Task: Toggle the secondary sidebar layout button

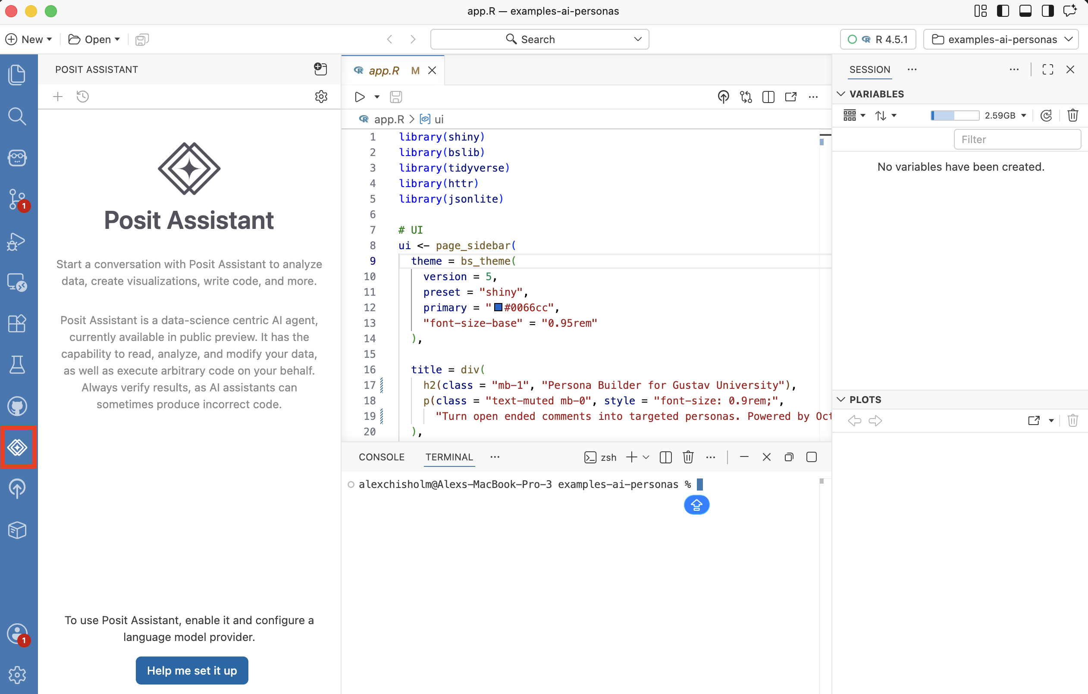Action: click(x=1048, y=11)
